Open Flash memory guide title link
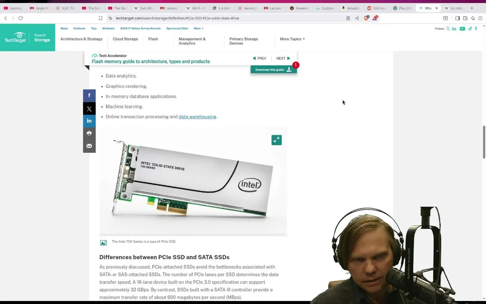 pyautogui.click(x=151, y=61)
